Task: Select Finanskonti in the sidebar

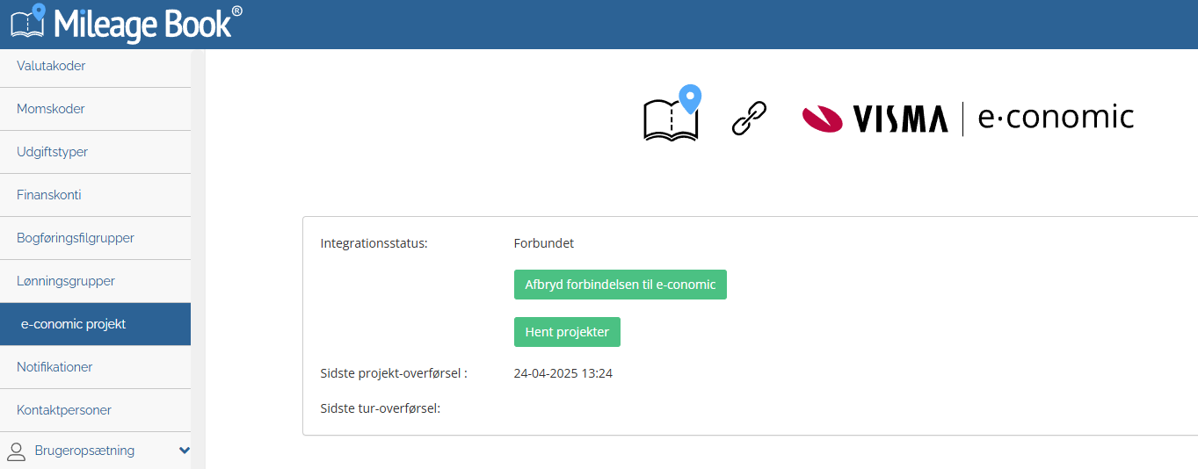Action: click(x=95, y=195)
